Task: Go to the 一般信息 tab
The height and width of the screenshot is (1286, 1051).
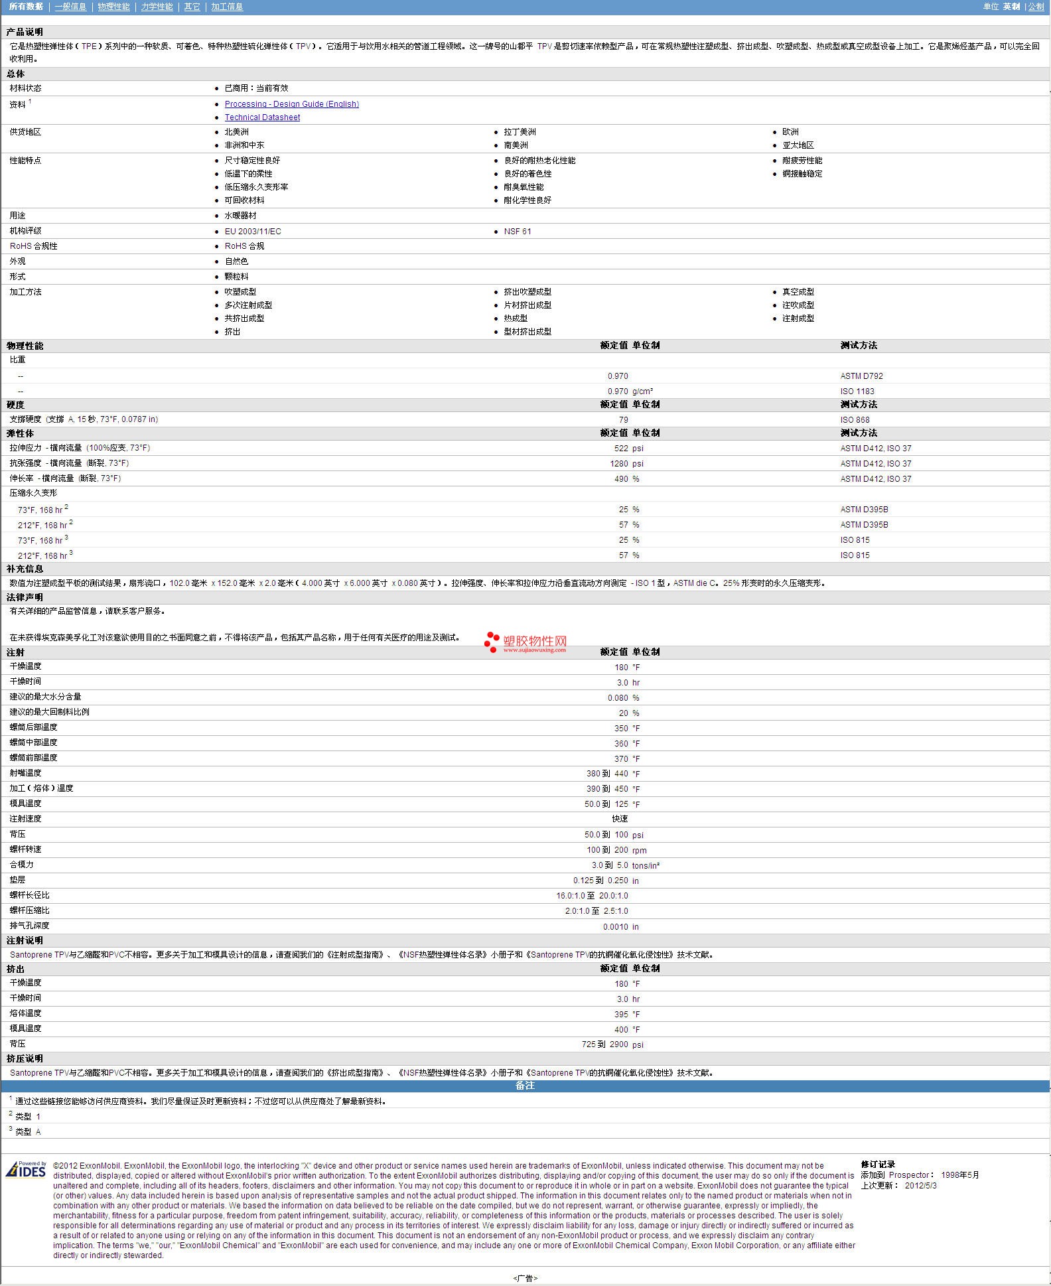Action: [70, 7]
